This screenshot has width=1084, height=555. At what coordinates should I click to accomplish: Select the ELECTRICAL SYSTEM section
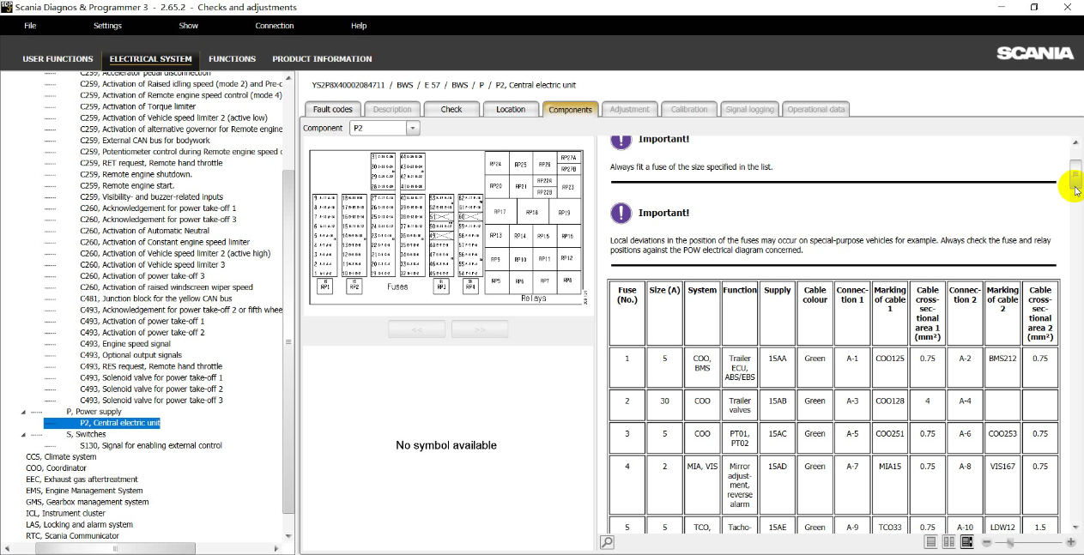[151, 59]
